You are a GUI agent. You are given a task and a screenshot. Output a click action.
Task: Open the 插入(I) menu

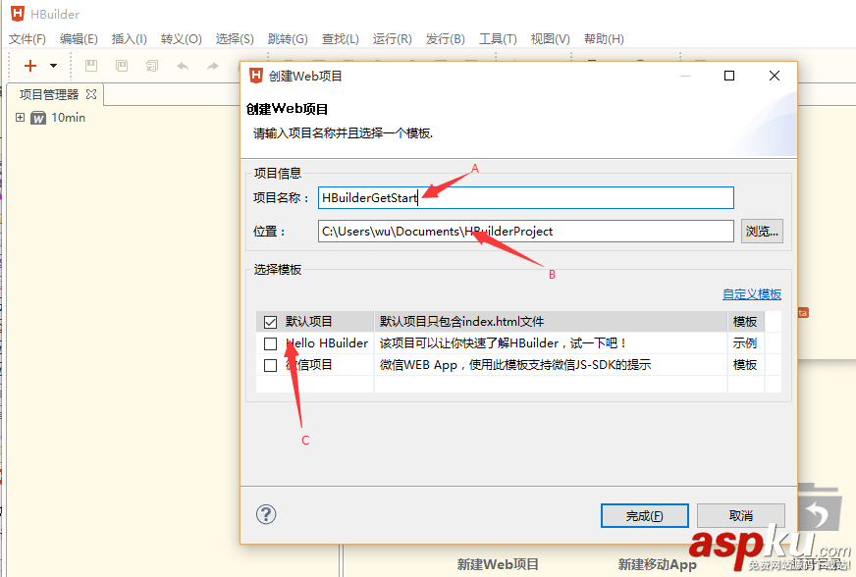(130, 38)
